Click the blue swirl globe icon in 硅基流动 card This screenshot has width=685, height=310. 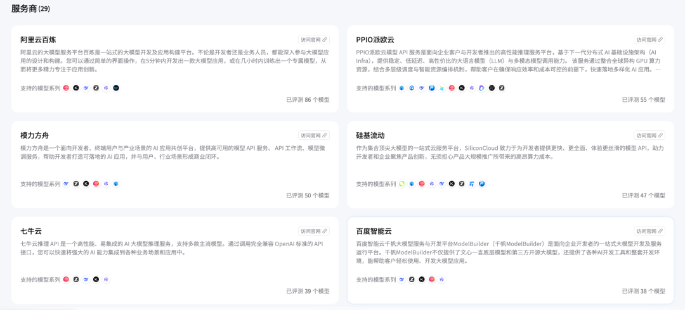coord(482,184)
